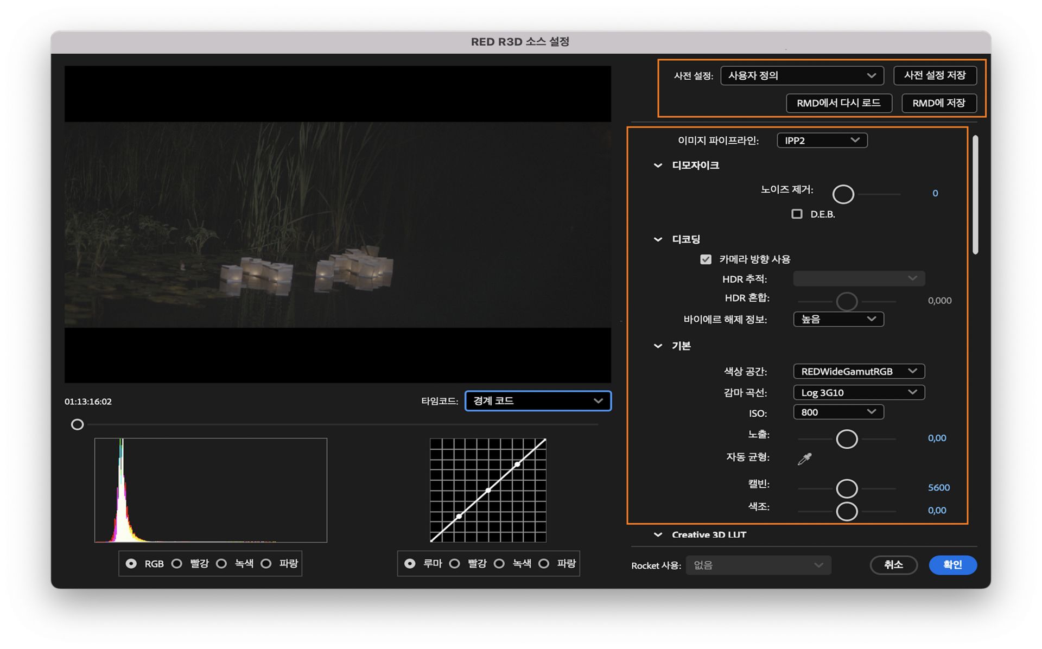Open the 사전 설정 preset dropdown

802,75
